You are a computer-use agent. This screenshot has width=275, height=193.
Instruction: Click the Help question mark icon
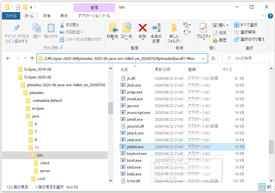270,16
